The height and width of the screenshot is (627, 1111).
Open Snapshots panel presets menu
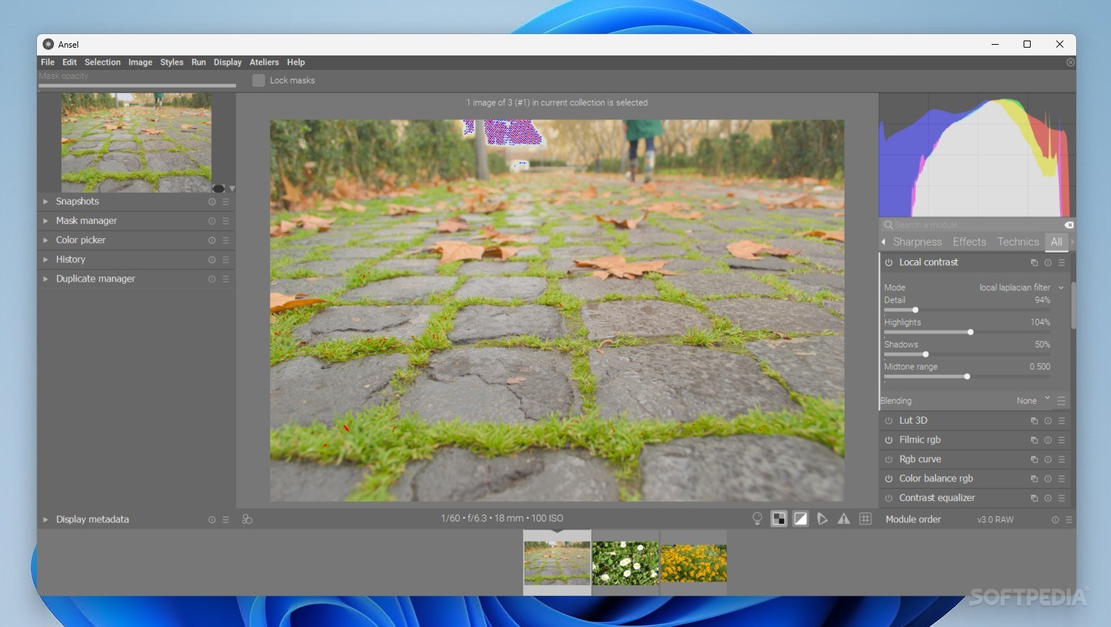[226, 202]
